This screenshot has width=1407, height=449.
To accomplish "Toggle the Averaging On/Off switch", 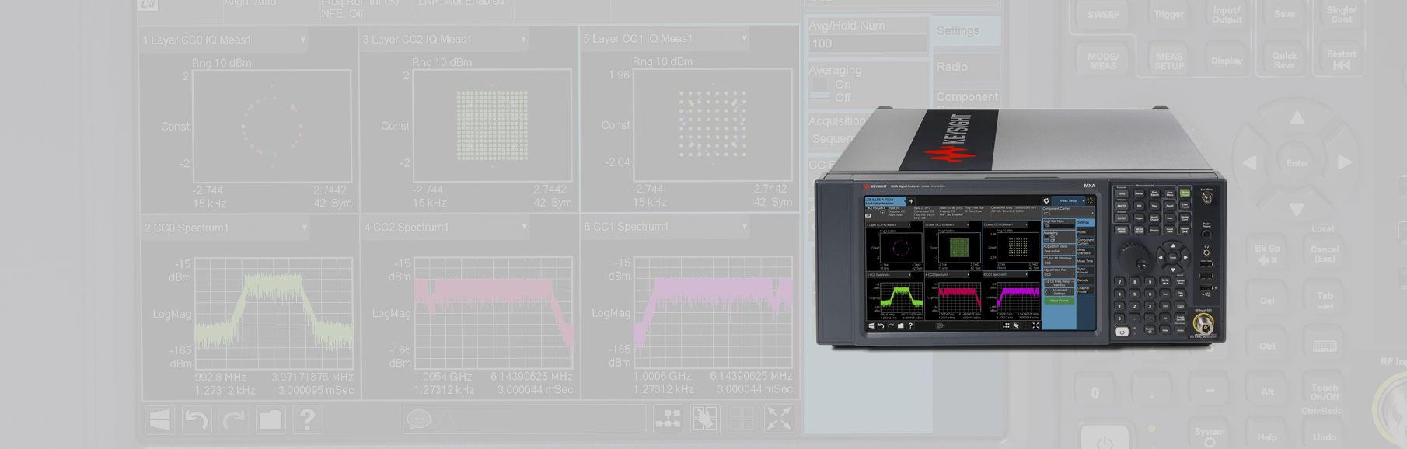I will (821, 91).
